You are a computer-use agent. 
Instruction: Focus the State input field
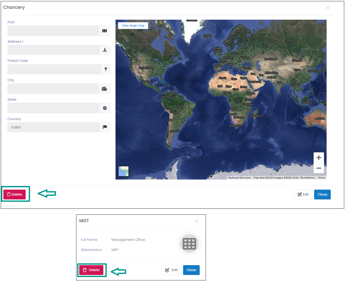pos(53,108)
